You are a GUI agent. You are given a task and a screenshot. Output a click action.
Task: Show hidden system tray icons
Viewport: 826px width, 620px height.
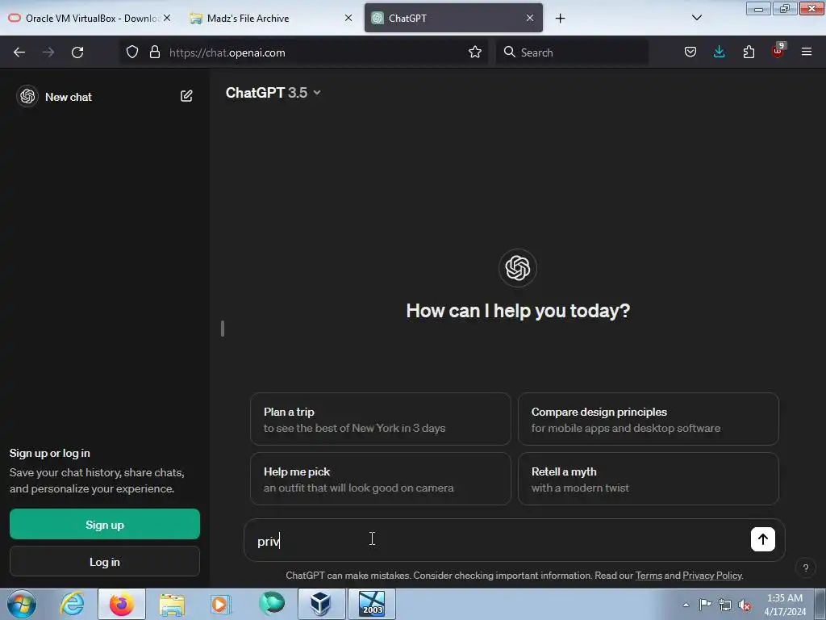click(x=686, y=605)
